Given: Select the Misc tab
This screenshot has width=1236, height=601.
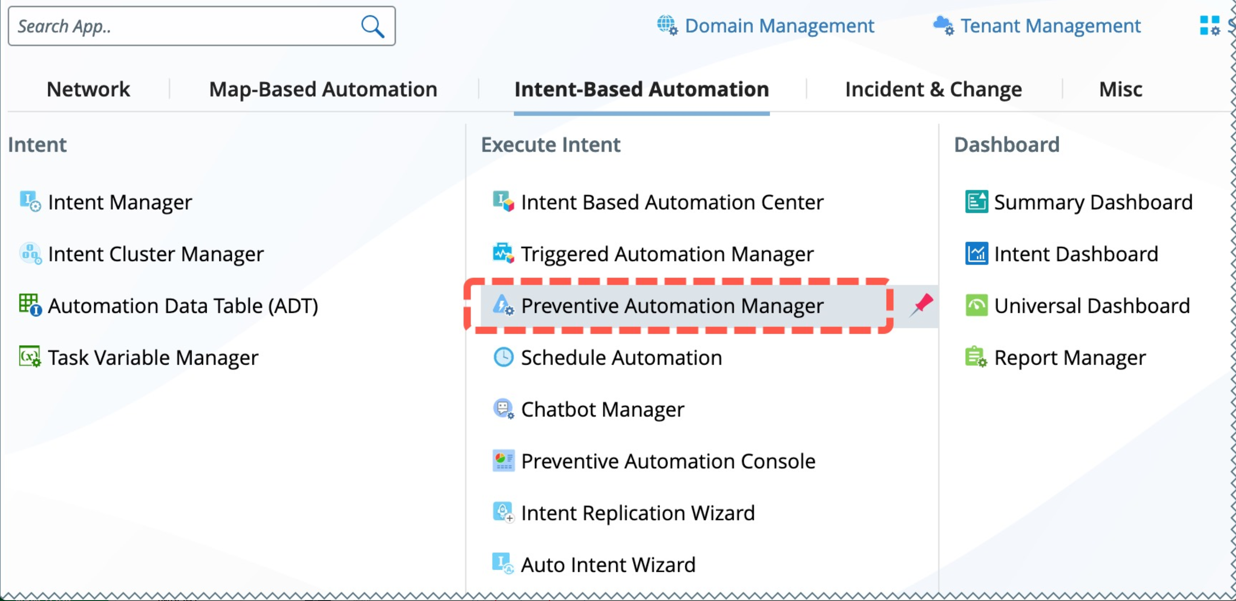Looking at the screenshot, I should pyautogui.click(x=1121, y=89).
